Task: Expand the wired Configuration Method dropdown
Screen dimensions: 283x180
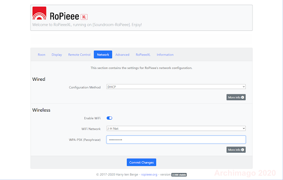Action: [x=176, y=86]
